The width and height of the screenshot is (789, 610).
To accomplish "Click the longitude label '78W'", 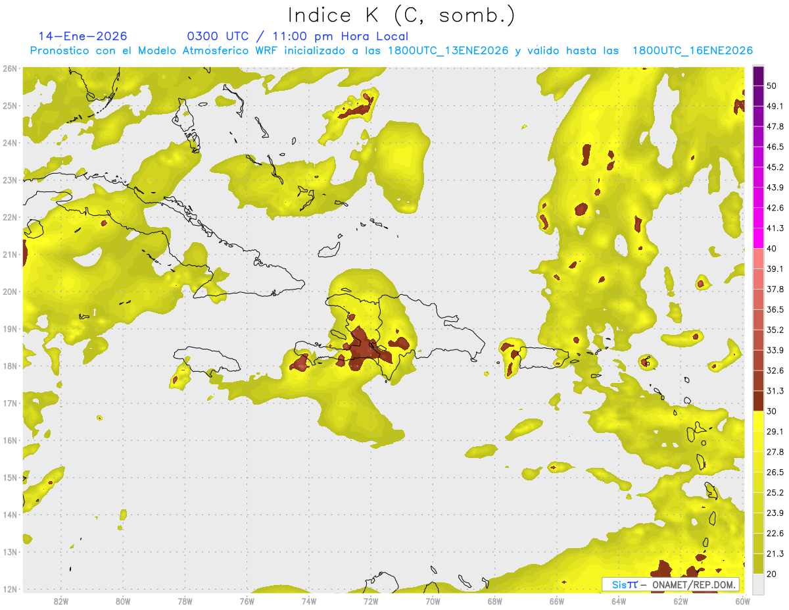I will pos(185,601).
